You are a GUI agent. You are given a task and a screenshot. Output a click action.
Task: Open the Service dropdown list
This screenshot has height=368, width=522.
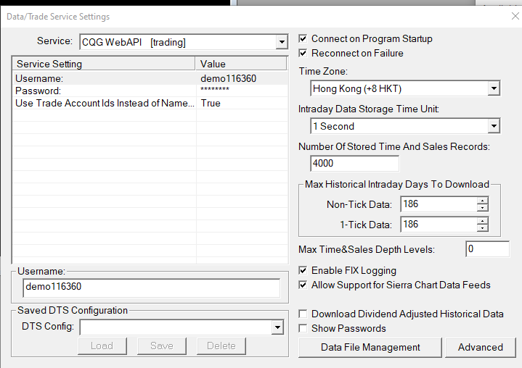coord(282,42)
